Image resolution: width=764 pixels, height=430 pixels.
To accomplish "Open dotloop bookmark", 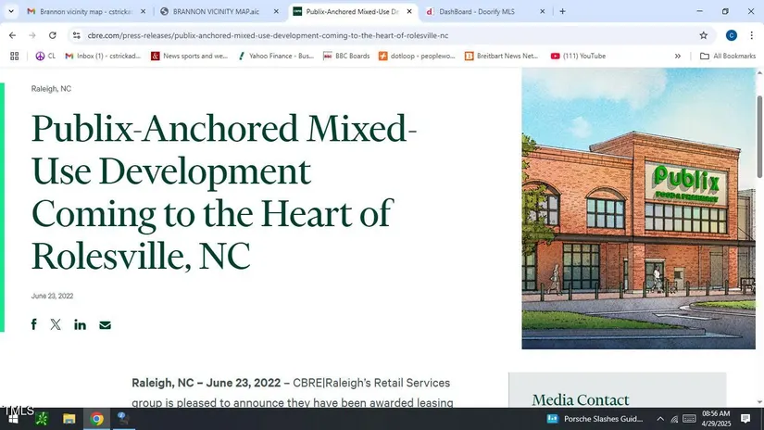I will 417,56.
